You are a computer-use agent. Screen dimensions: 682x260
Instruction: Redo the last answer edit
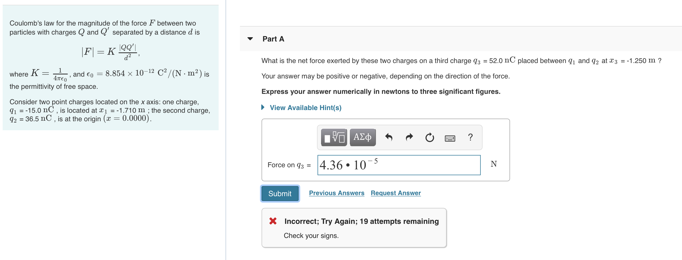pos(409,137)
